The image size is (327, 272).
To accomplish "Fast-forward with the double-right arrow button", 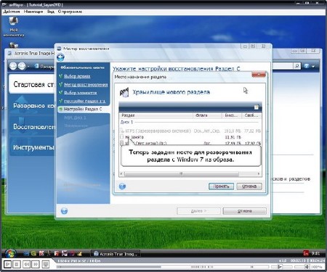I will (x=36, y=264).
